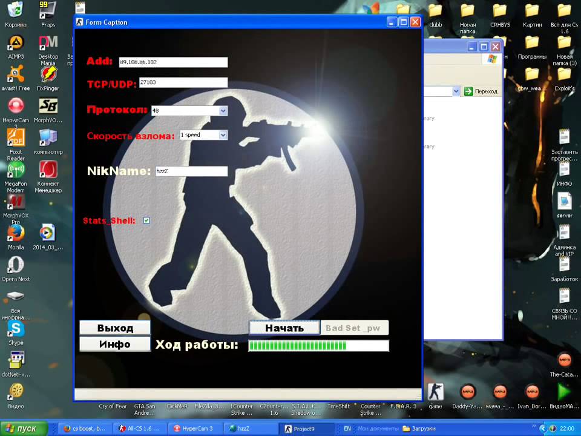581x436 pixels.
Task: Open the Заработок text file
Action: (564, 265)
